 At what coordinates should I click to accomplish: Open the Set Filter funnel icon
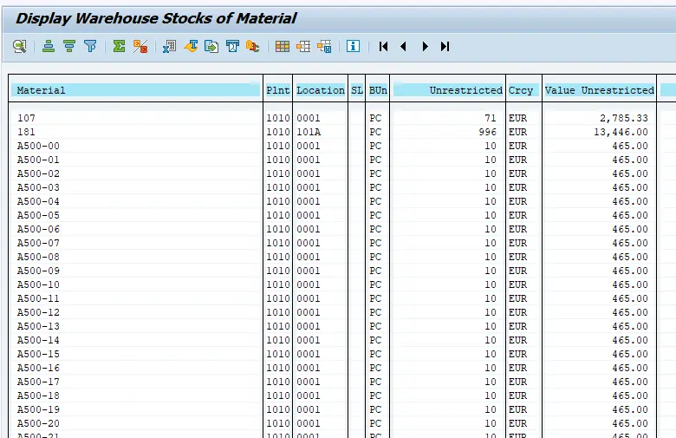[x=90, y=47]
